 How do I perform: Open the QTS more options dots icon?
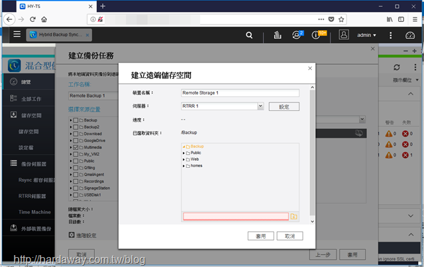(x=390, y=35)
